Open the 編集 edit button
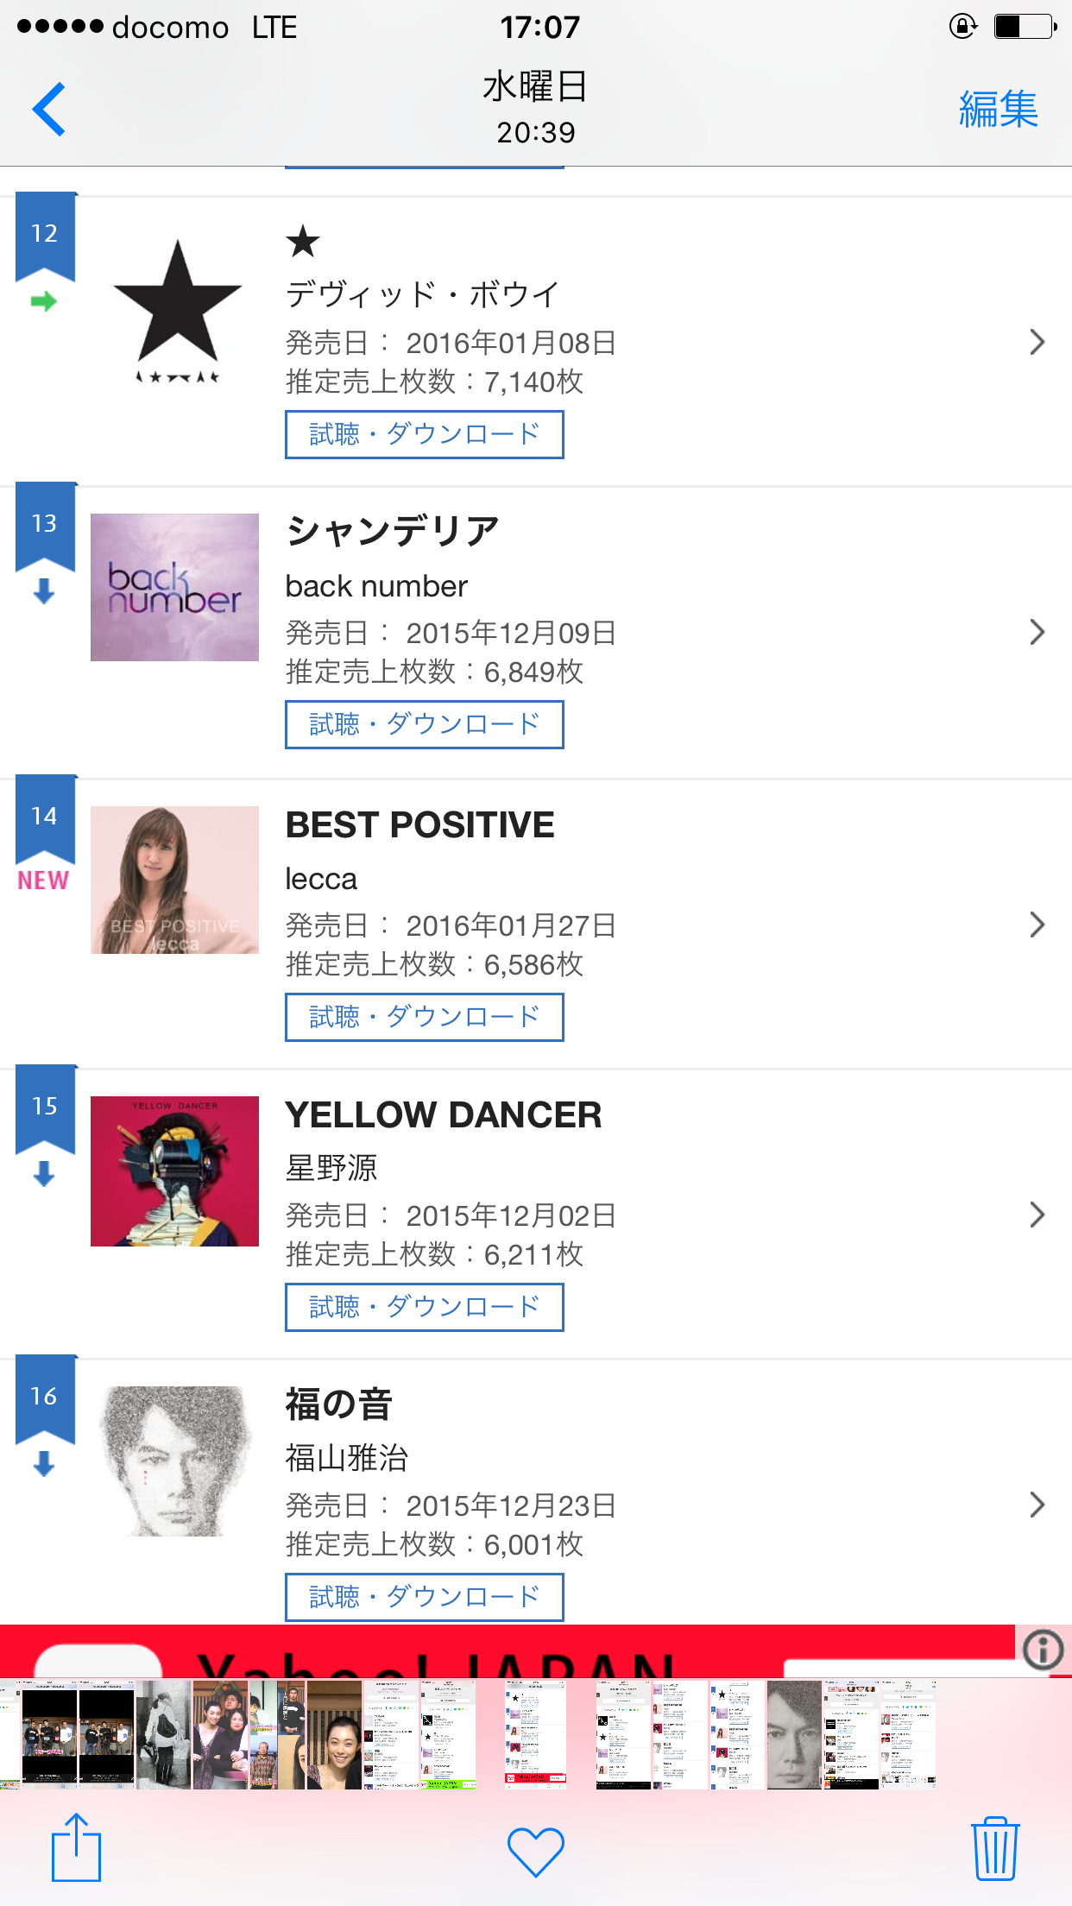The image size is (1072, 1906). tap(998, 110)
